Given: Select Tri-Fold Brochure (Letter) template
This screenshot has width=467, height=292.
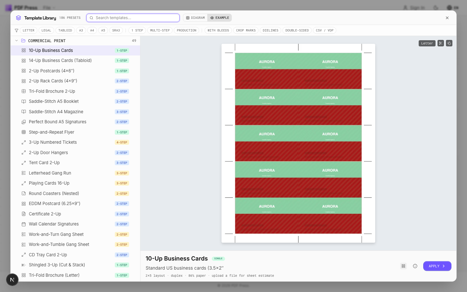Looking at the screenshot, I should point(75,275).
